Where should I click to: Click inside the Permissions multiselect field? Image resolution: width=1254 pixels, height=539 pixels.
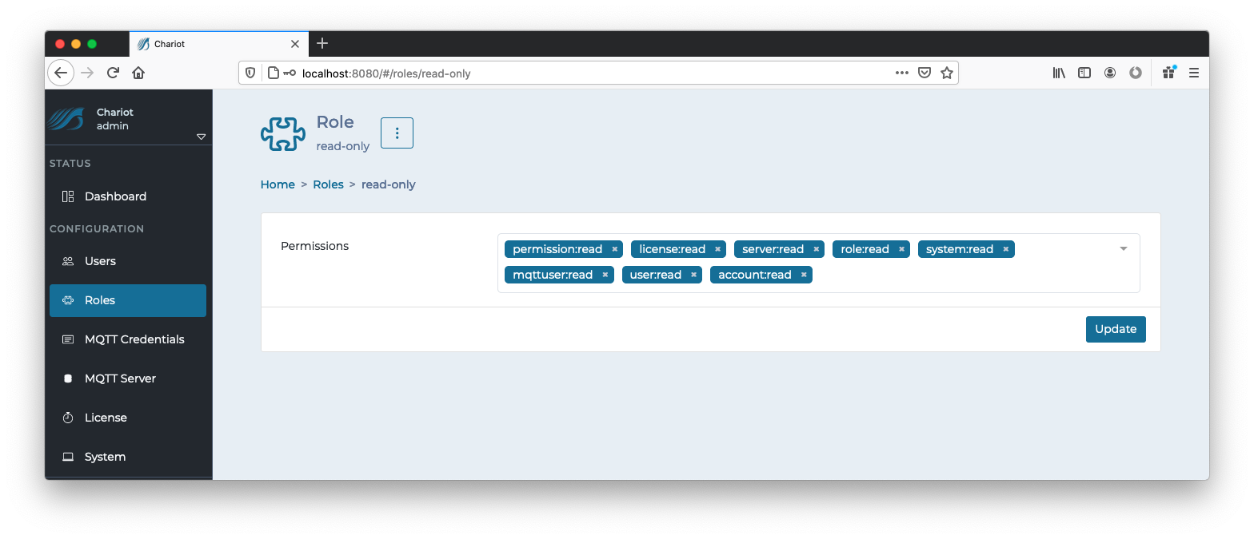point(819,263)
